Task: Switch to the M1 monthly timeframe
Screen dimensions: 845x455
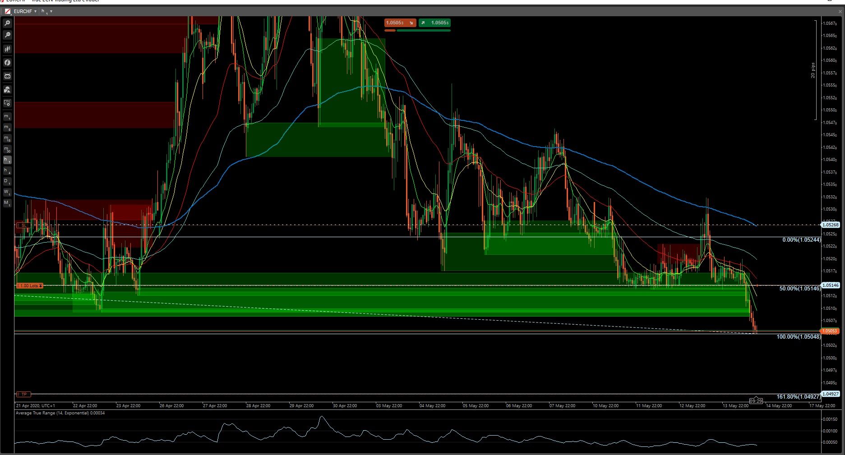Action: pyautogui.click(x=7, y=203)
